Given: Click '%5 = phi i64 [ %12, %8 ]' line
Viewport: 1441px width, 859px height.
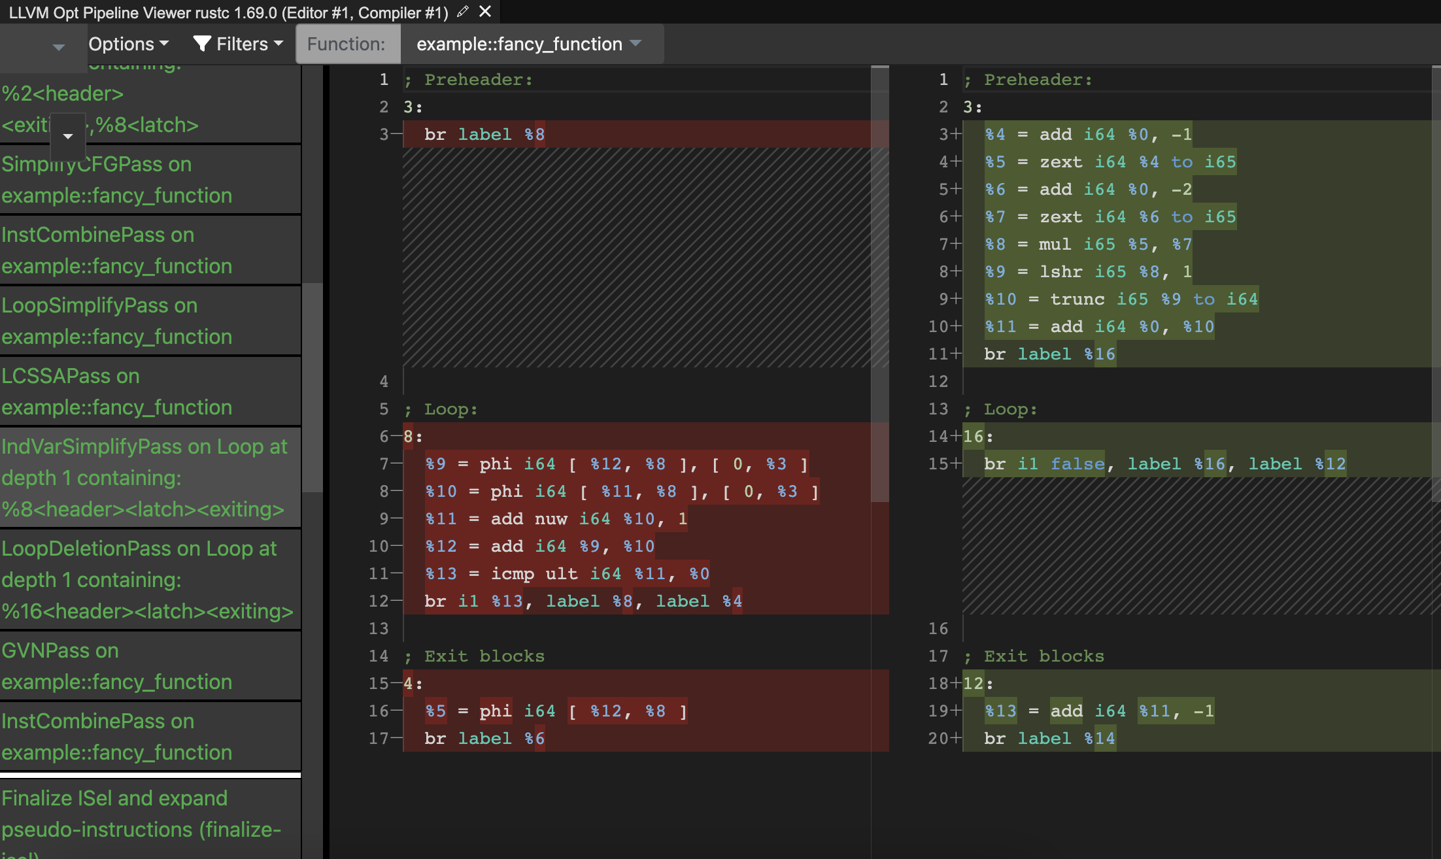Looking at the screenshot, I should (556, 711).
